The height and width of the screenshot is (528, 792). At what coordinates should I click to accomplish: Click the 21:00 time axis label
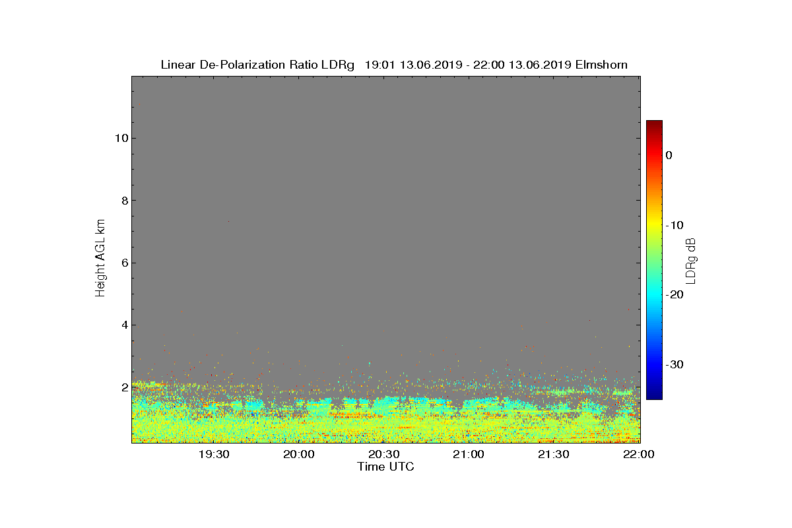coord(469,455)
